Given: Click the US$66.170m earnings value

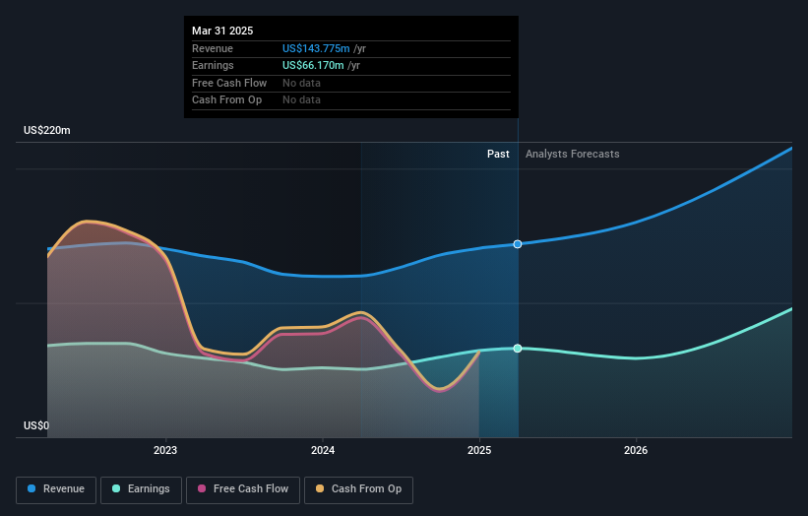Looking at the screenshot, I should [313, 65].
